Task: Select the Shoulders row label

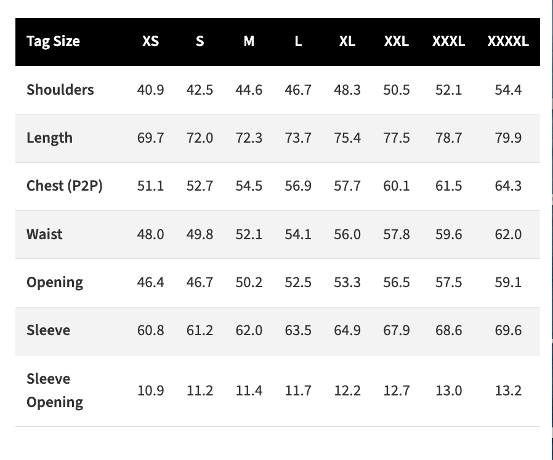Action: click(60, 90)
